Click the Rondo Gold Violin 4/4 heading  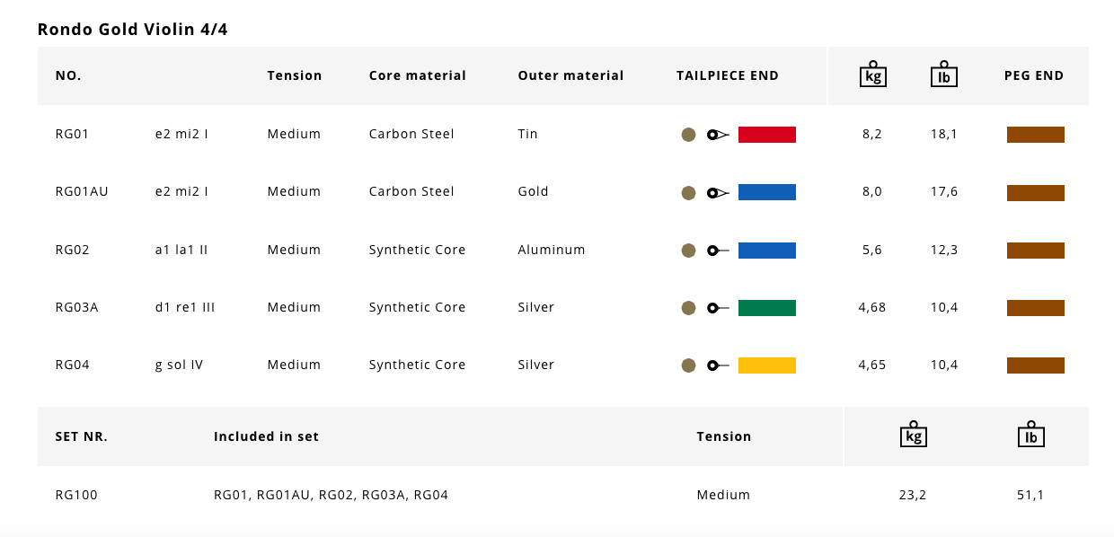133,30
